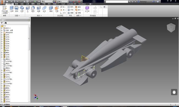Click the UCS tool
This screenshot has width=179, height=107.
pyautogui.click(x=63, y=13)
